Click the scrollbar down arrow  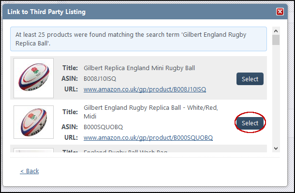point(276,148)
